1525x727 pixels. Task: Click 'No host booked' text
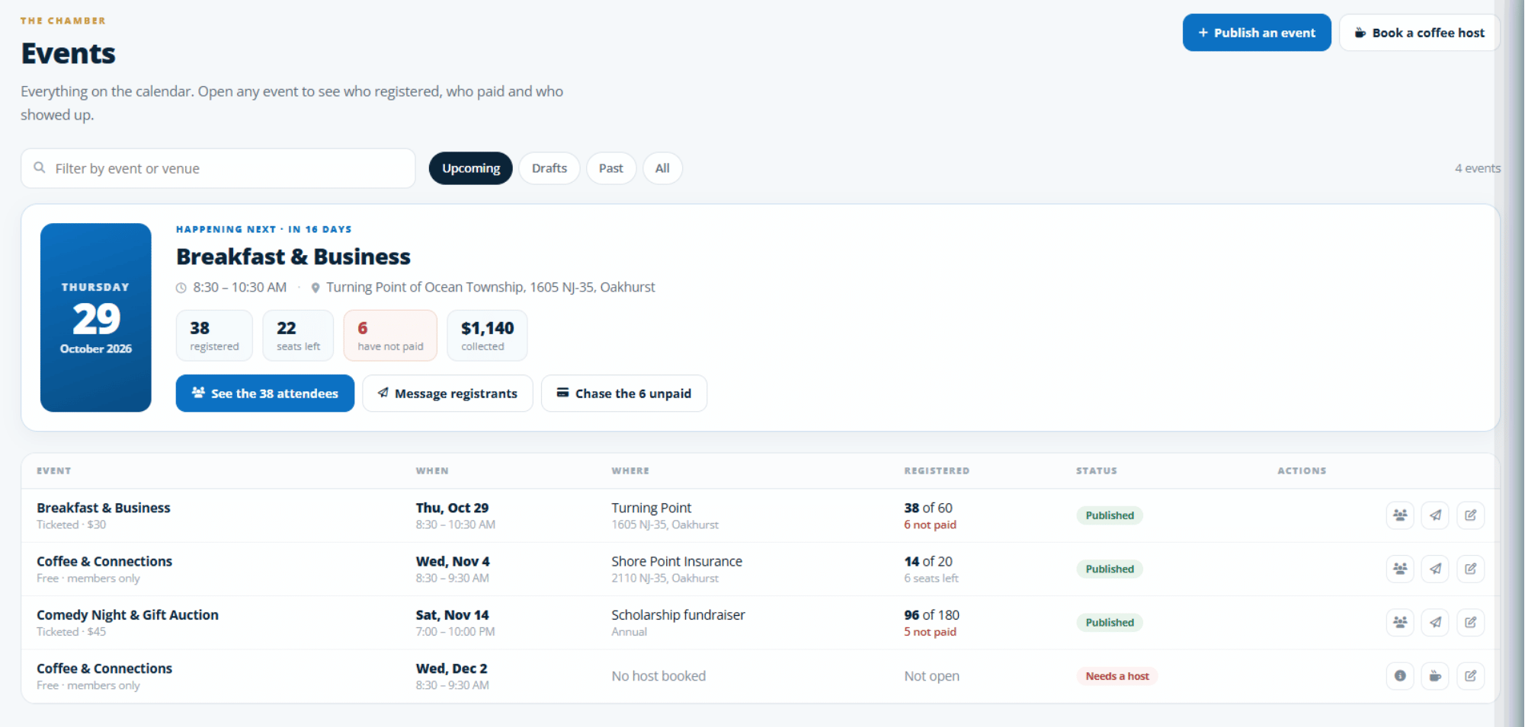point(658,676)
